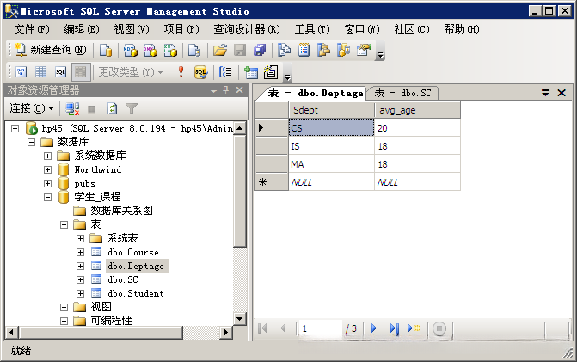Expand the dbo.Student table node
577x362 pixels.
(81, 293)
